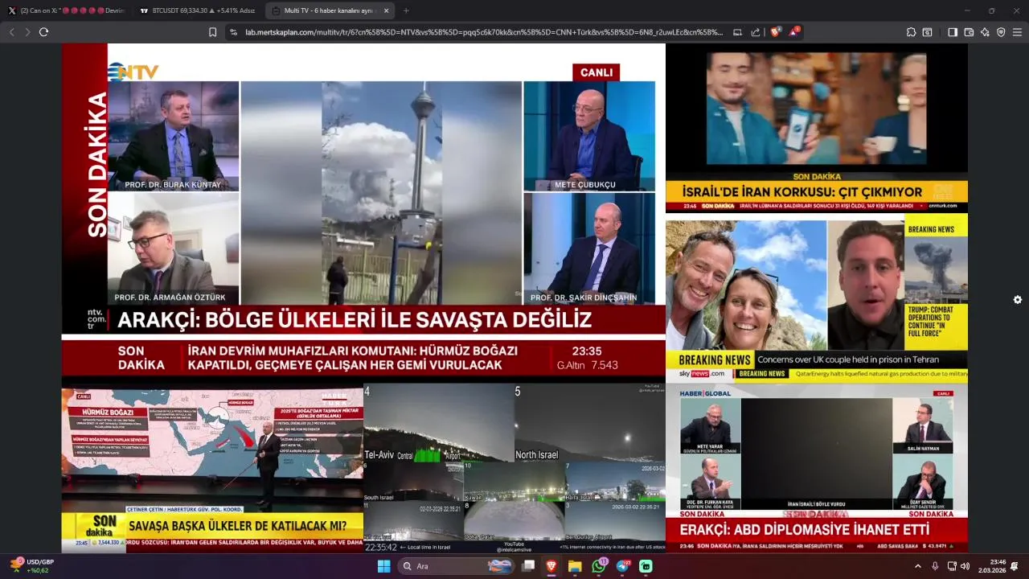Screen dimensions: 1029x579
Task: Switch to the X 'Can on X' tab
Action: (67, 10)
